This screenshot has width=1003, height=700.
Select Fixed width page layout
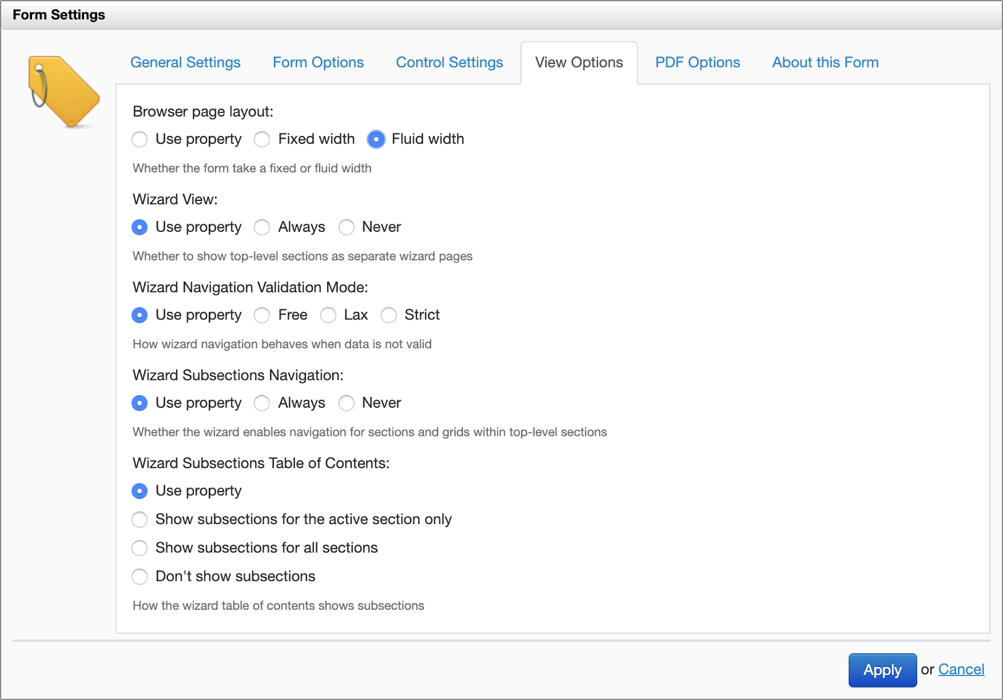(x=262, y=139)
